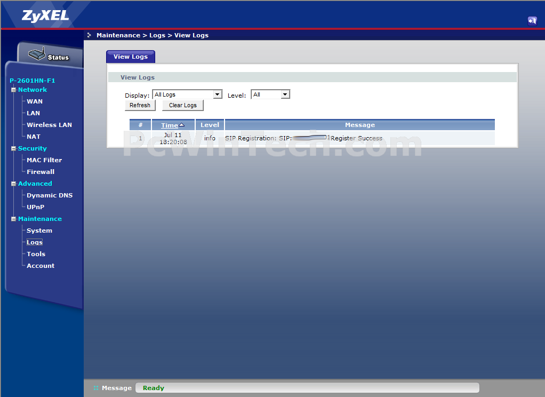545x397 pixels.
Task: Click the 'info' level cell
Action: pos(210,138)
